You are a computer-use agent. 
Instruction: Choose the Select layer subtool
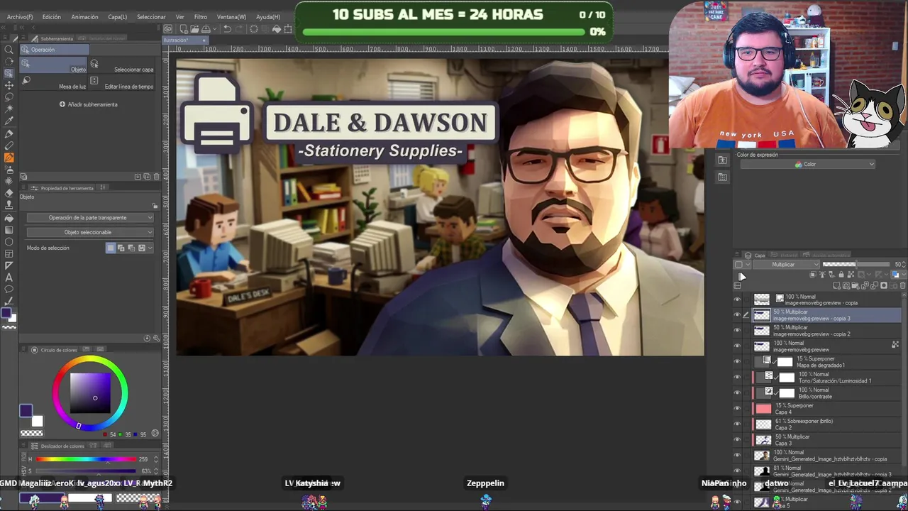pos(123,65)
